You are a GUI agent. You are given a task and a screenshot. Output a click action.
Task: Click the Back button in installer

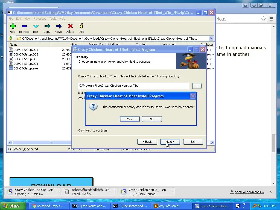pos(147,142)
